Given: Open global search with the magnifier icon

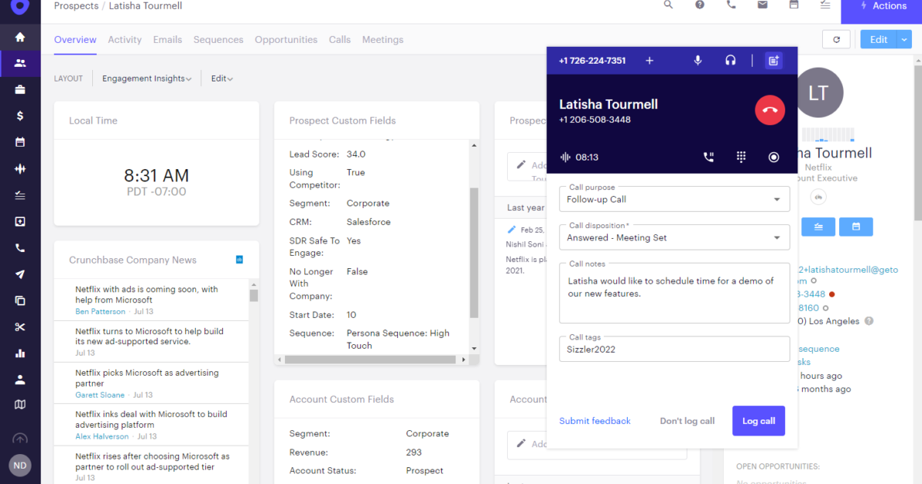Looking at the screenshot, I should [668, 5].
